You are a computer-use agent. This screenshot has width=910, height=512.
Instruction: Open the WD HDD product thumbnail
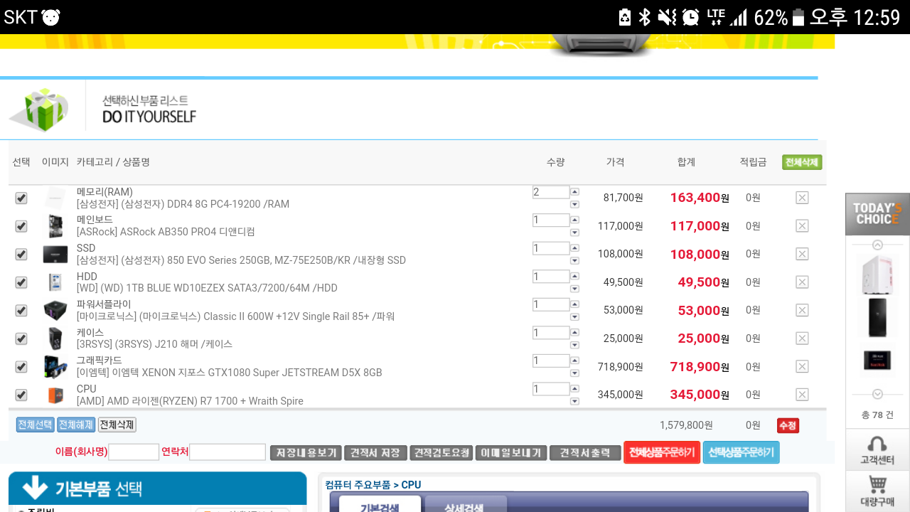pos(55,282)
